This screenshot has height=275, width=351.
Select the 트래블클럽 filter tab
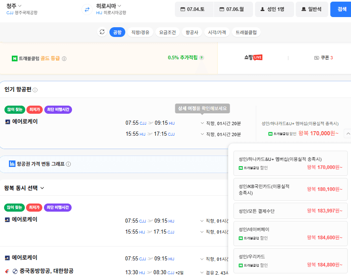point(246,32)
